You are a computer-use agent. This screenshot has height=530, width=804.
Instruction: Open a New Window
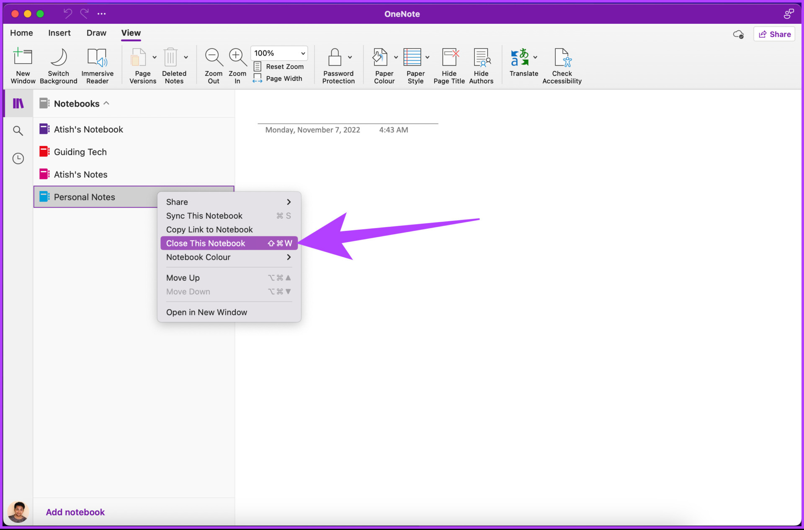[x=23, y=65]
